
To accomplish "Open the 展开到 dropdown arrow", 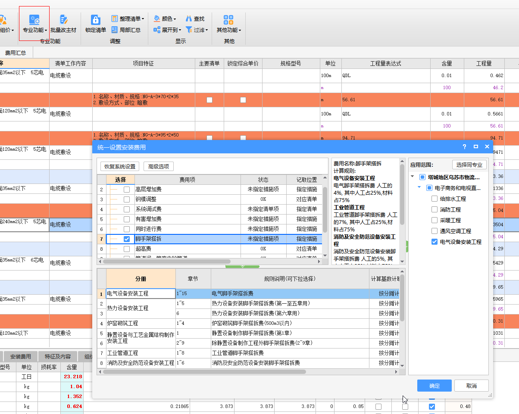I will coord(179,31).
